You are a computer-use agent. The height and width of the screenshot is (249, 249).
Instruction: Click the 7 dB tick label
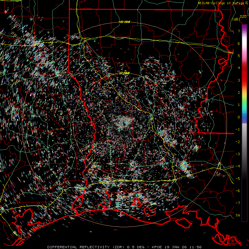point(239,31)
